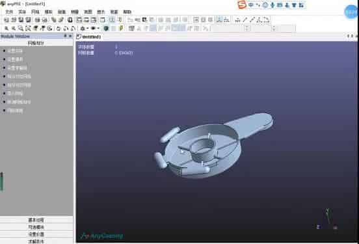Image resolution: width=359 pixels, height=244 pixels.
Task: Click the blue circular badge top right
Action: (351, 12)
